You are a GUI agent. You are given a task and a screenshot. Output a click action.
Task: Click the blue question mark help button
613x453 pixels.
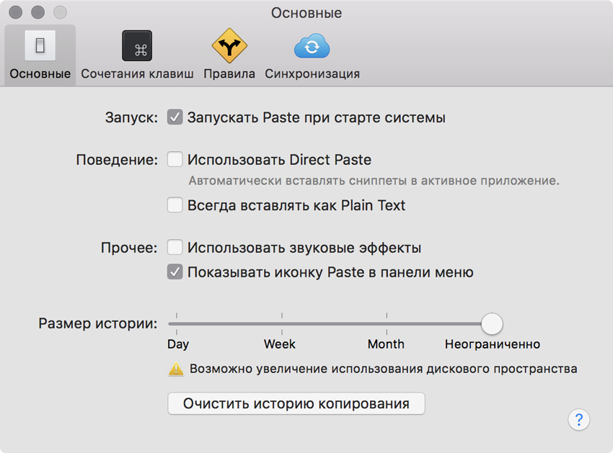[x=579, y=420]
